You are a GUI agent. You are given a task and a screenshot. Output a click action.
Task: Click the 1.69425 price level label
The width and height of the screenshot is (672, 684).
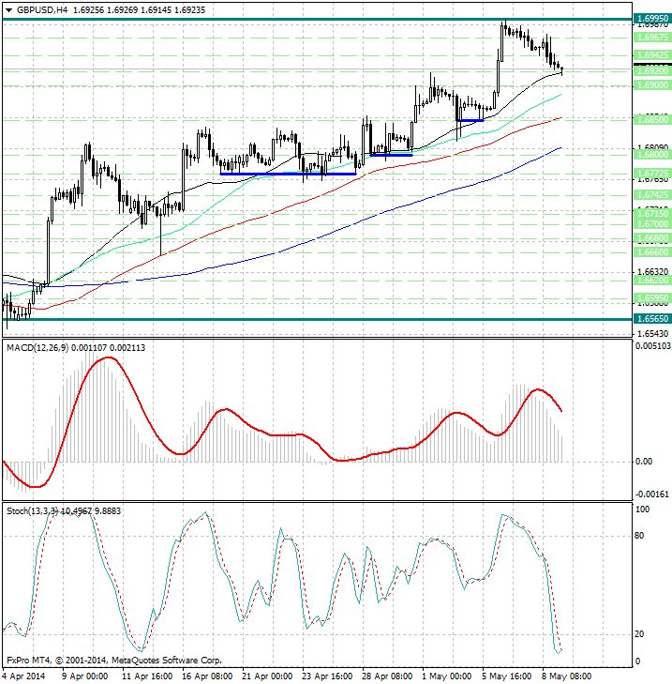pos(652,55)
